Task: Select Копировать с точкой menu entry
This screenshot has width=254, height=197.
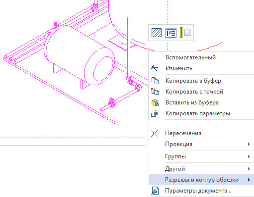Action: 201,92
